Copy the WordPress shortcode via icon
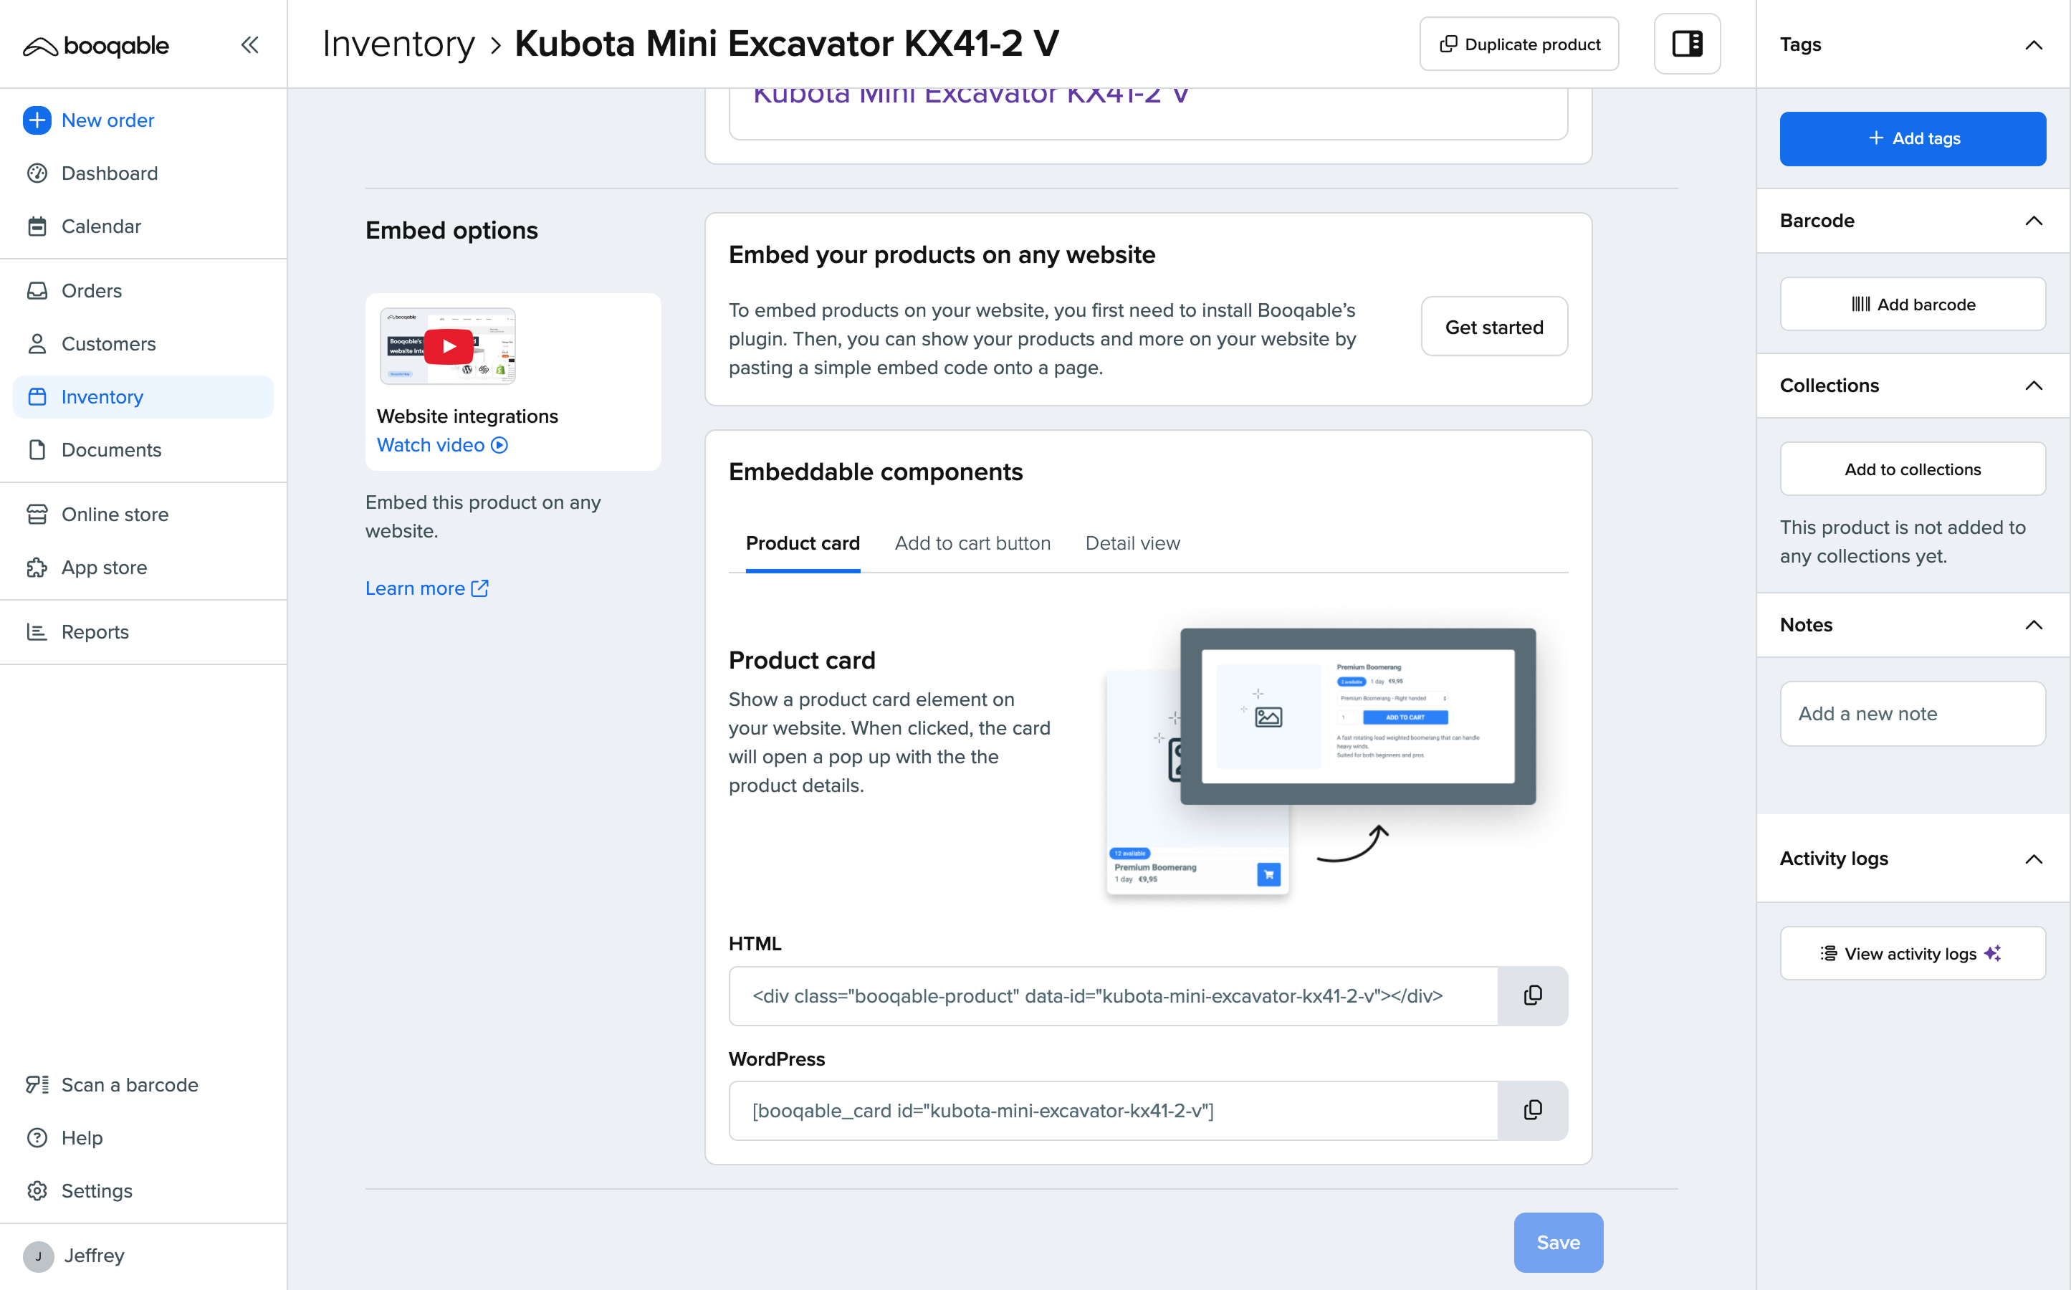Image resolution: width=2071 pixels, height=1290 pixels. click(1532, 1110)
